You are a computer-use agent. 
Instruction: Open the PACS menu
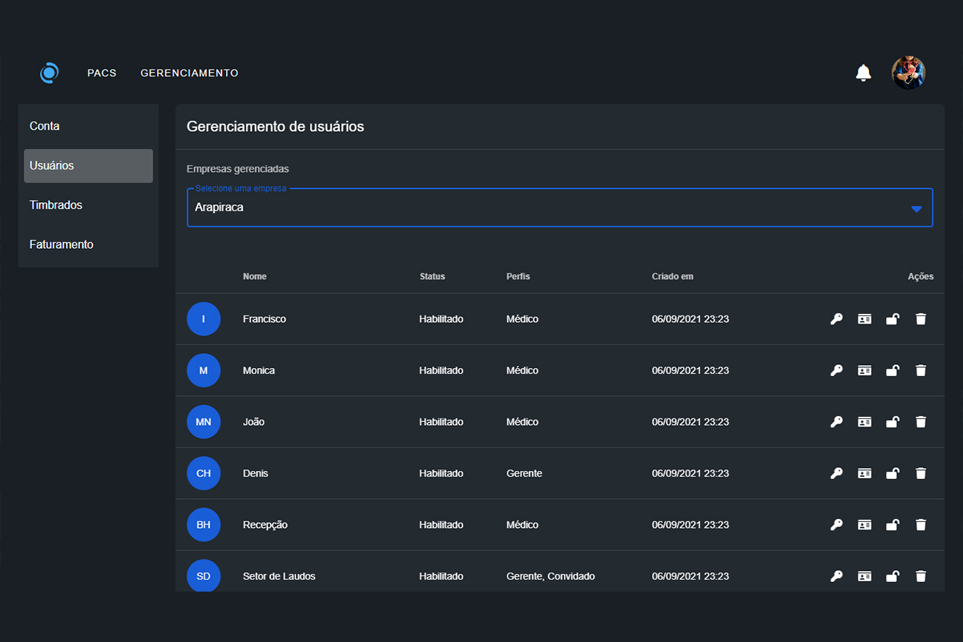tap(101, 73)
